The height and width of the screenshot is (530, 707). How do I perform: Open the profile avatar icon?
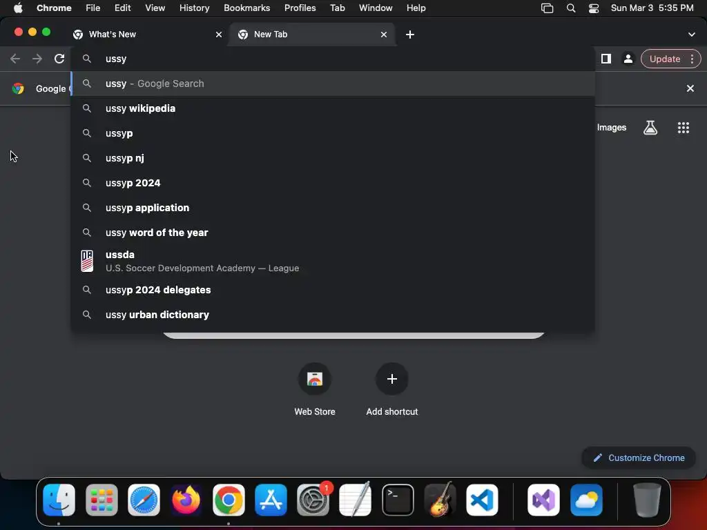click(628, 59)
